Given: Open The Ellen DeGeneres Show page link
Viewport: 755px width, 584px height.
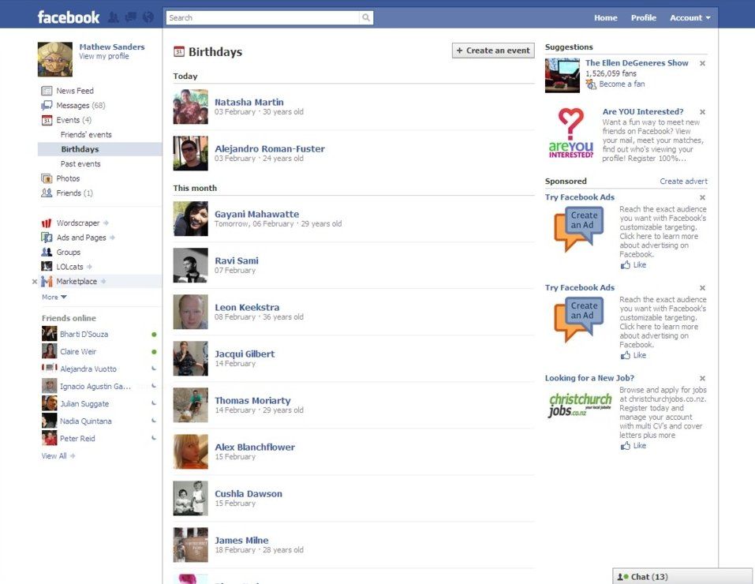Looking at the screenshot, I should coord(637,63).
